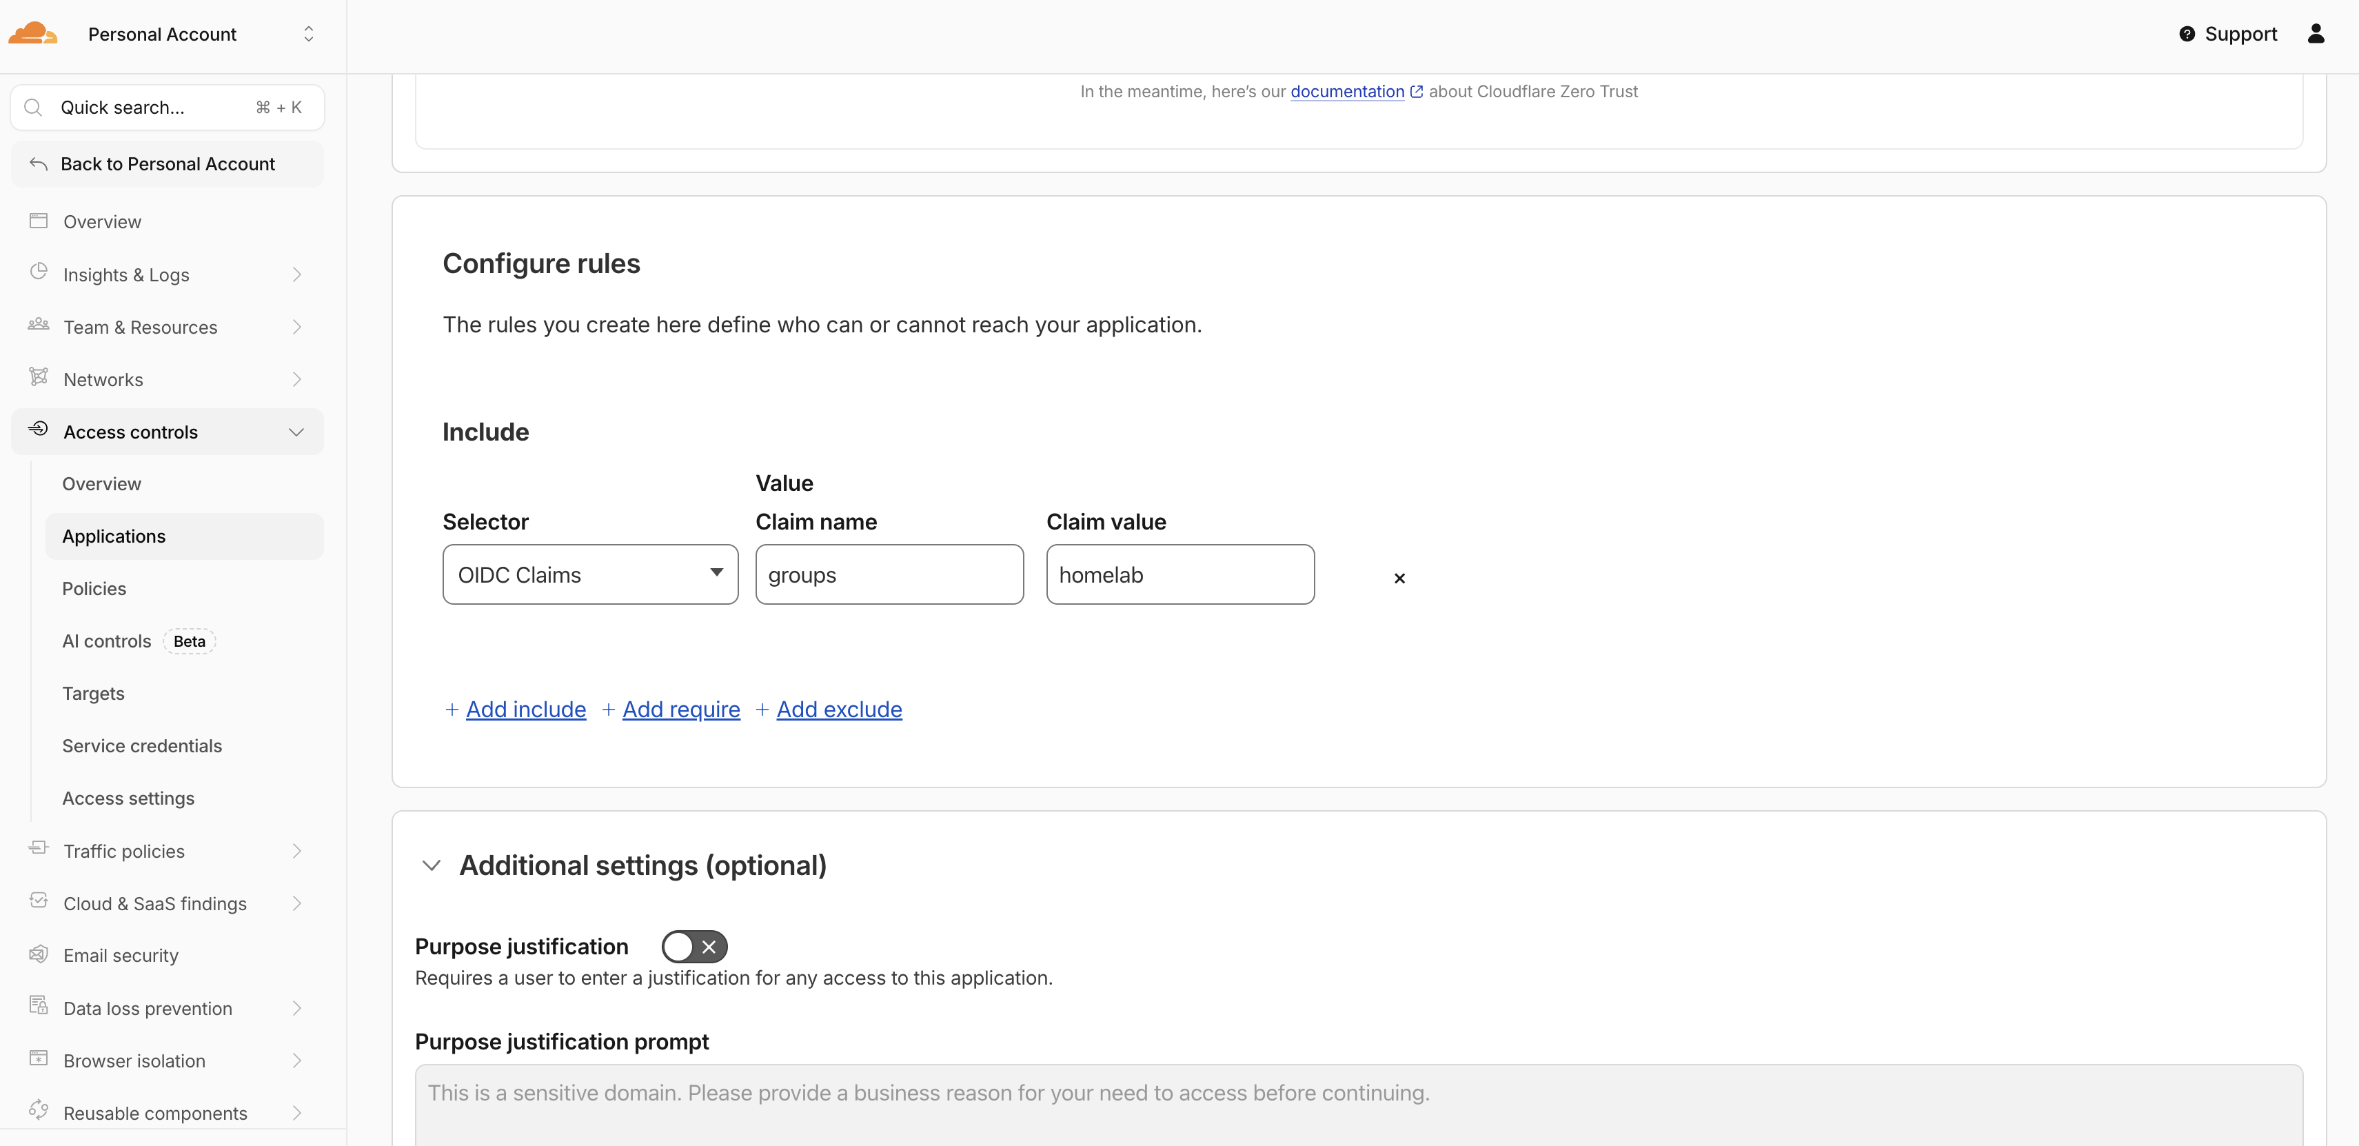
Task: Go Back to Personal Account
Action: pos(168,164)
